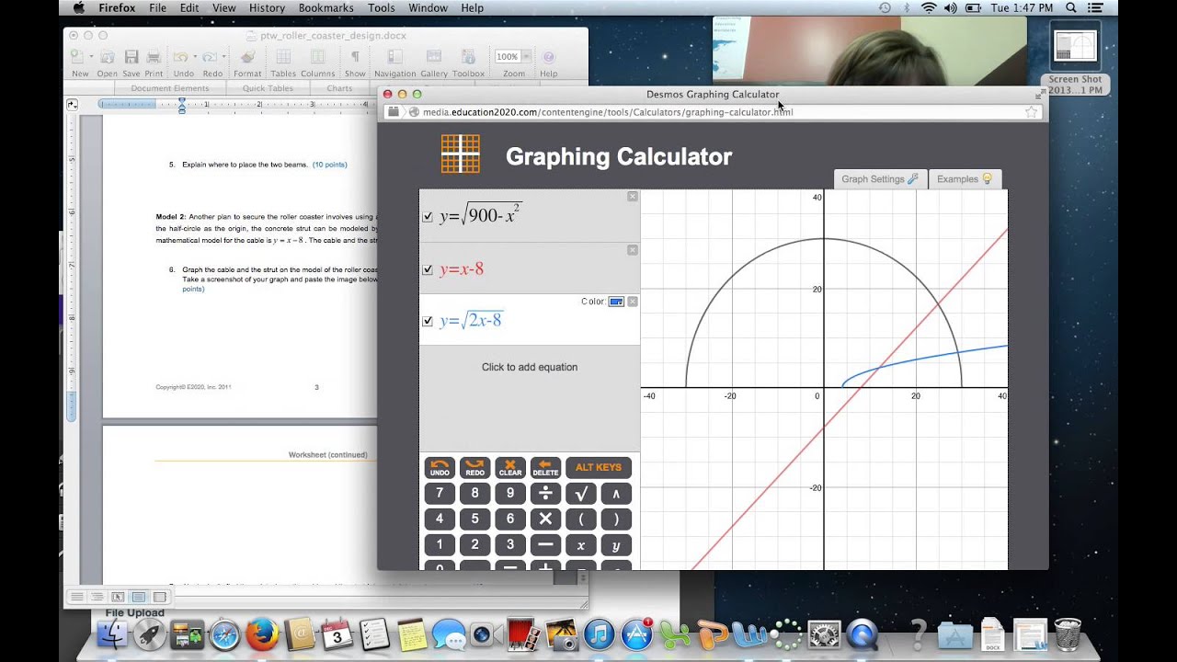Click the Print icon in Word toolbar

[154, 58]
